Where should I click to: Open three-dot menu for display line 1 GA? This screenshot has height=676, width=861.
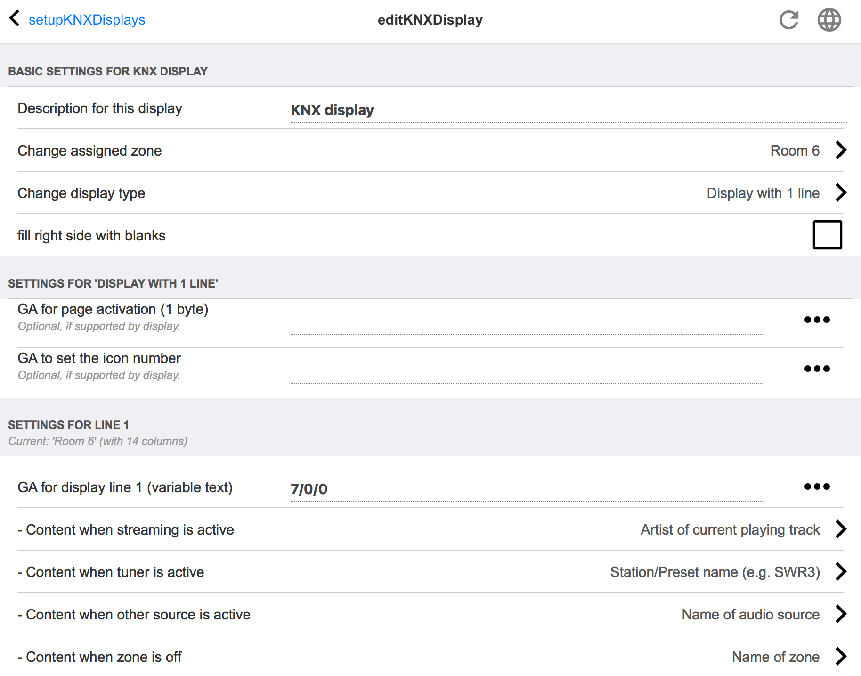click(x=817, y=486)
